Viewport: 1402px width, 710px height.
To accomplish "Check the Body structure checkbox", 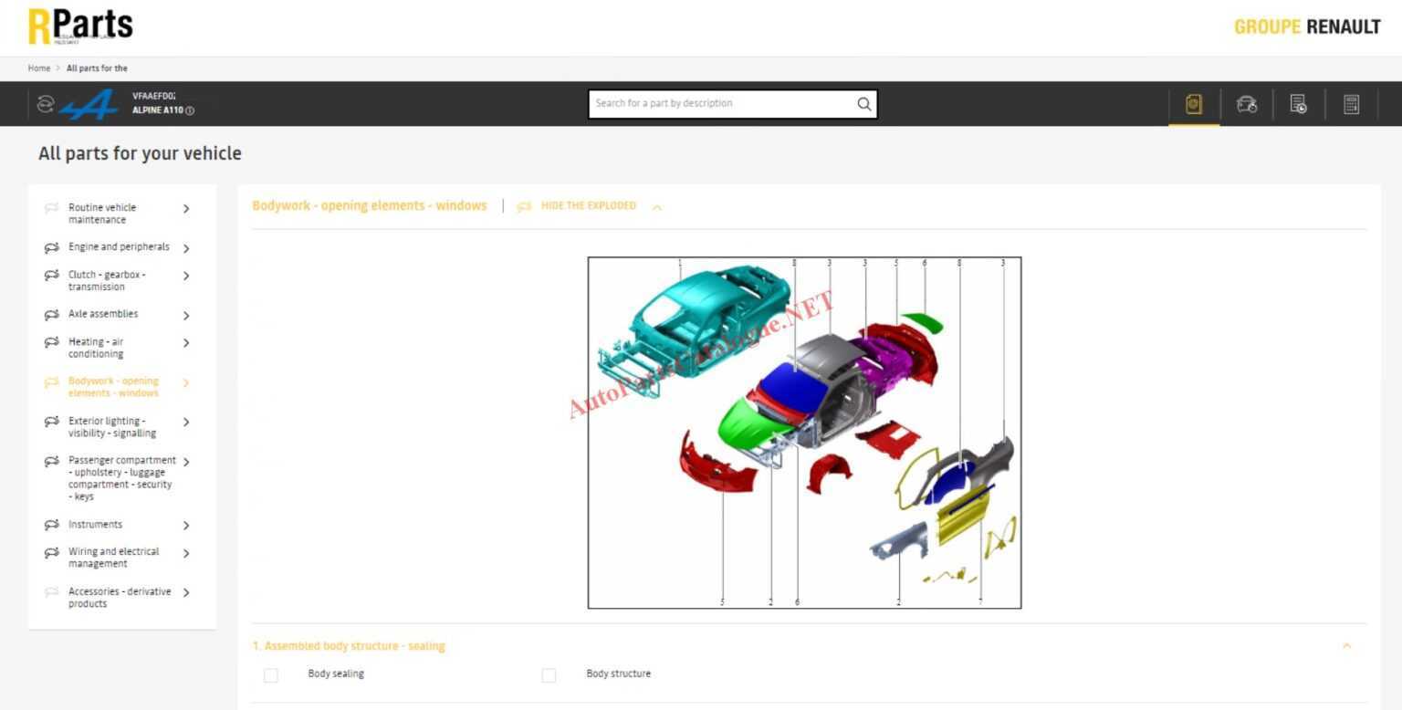I will (x=549, y=675).
